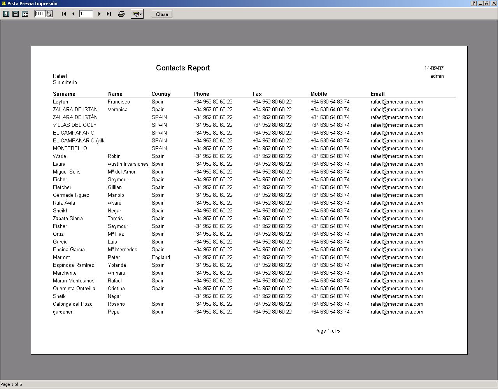Click surname gardener
This screenshot has height=389, width=498.
coord(63,312)
